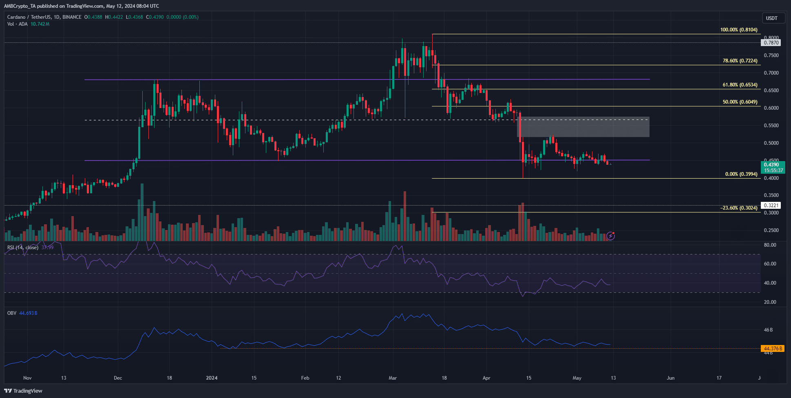Viewport: 791px width, 398px height.
Task: Open the USDT currency selector
Action: (773, 18)
